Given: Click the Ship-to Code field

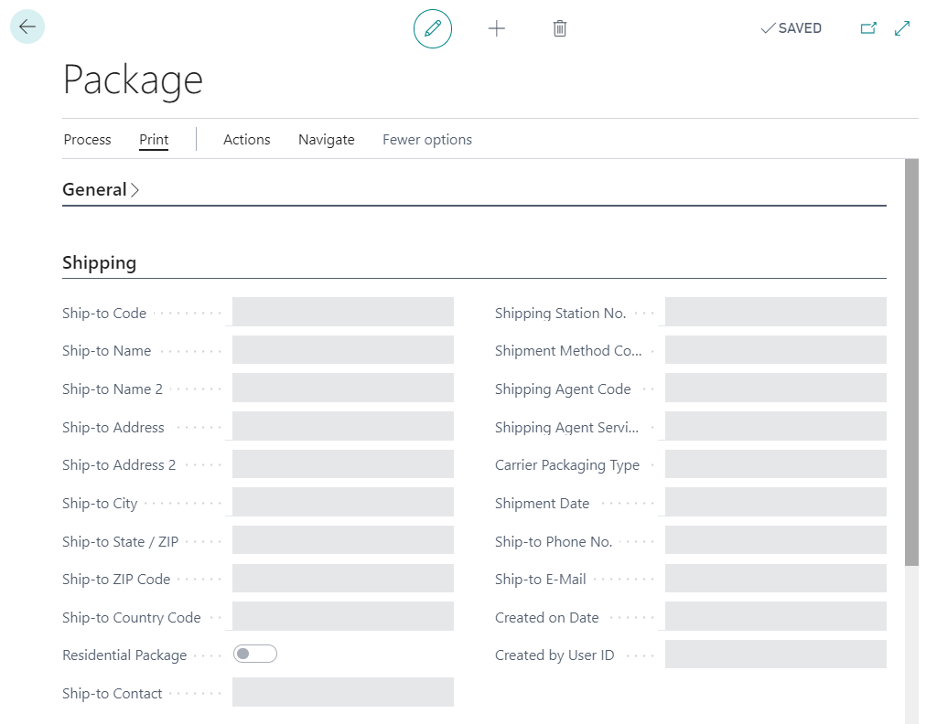Looking at the screenshot, I should point(343,312).
